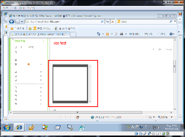Click the horizontal page scrollbar thumb

77,113
